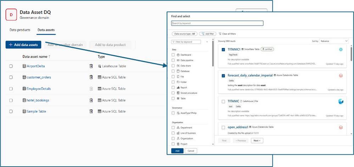Click the Line of business building icon
The height and width of the screenshot is (167, 354).
(178, 133)
